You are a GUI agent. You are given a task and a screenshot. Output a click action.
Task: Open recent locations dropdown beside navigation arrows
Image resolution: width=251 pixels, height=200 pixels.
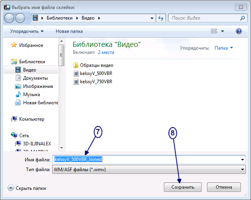tap(28, 18)
